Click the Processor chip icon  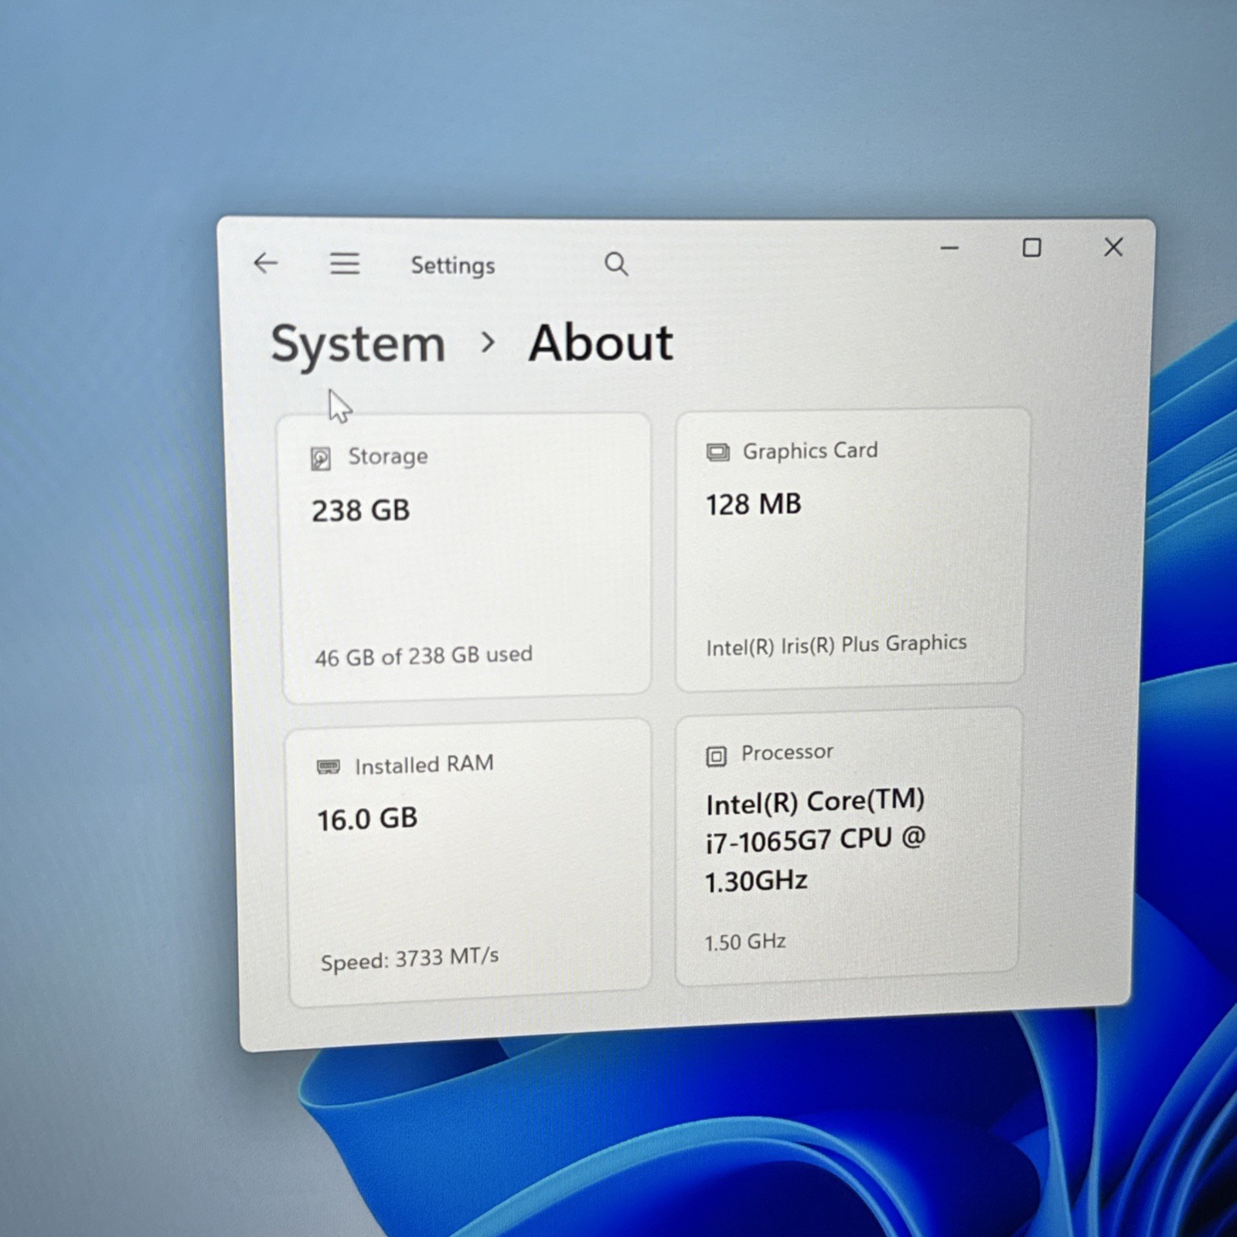click(x=716, y=756)
